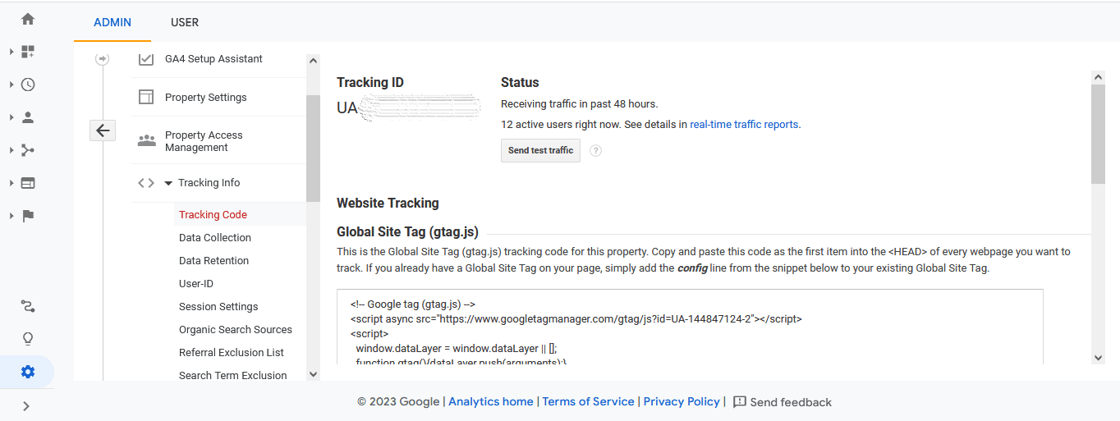Screen dimensions: 1120x421
Task: Open Behavior icon in sidebar
Action: click(28, 183)
